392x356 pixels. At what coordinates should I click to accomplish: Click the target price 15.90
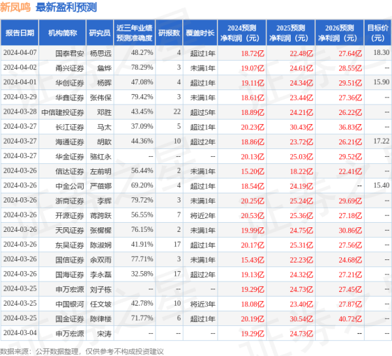pyautogui.click(x=382, y=82)
